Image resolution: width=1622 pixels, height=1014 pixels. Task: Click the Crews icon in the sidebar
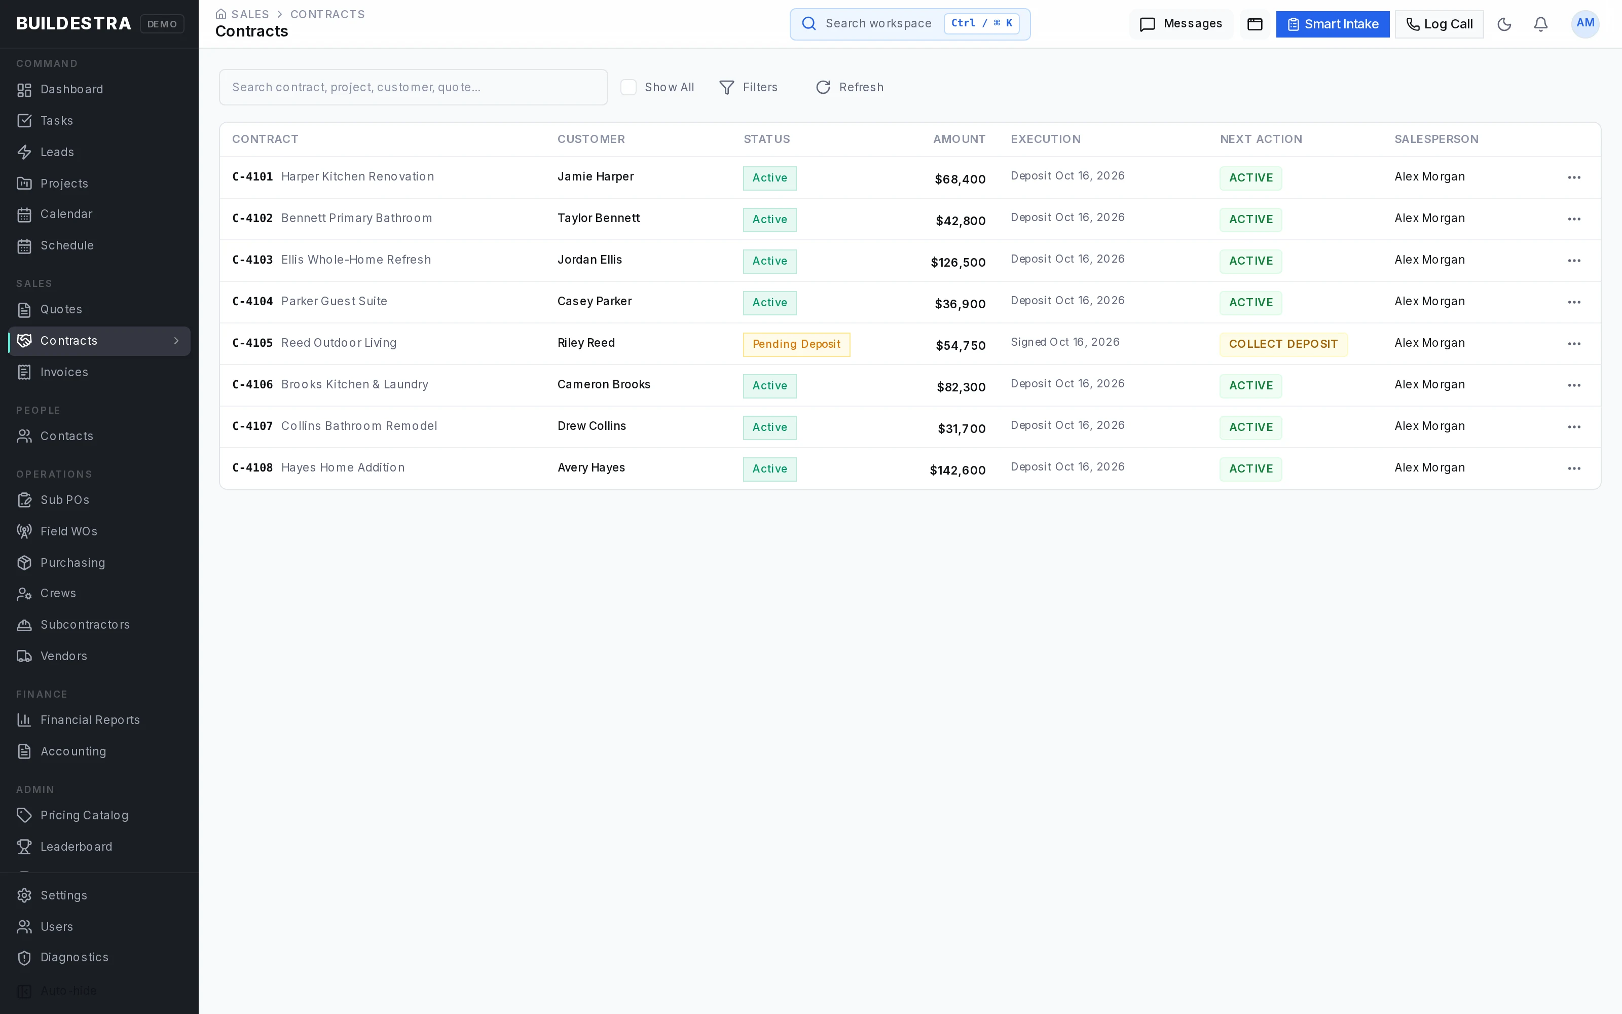coord(24,594)
